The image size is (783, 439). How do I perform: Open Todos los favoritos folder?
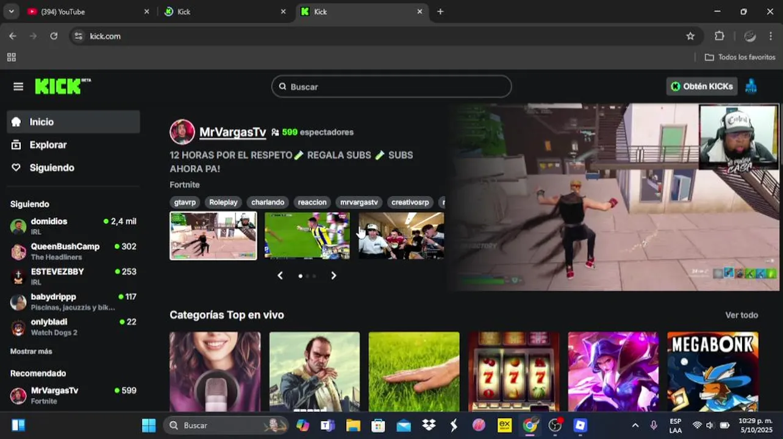click(x=740, y=57)
